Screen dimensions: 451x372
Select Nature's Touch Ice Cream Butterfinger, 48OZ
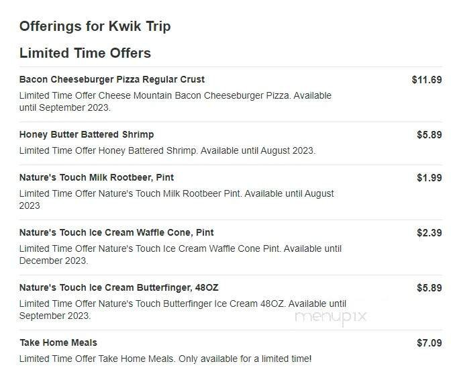tap(119, 287)
